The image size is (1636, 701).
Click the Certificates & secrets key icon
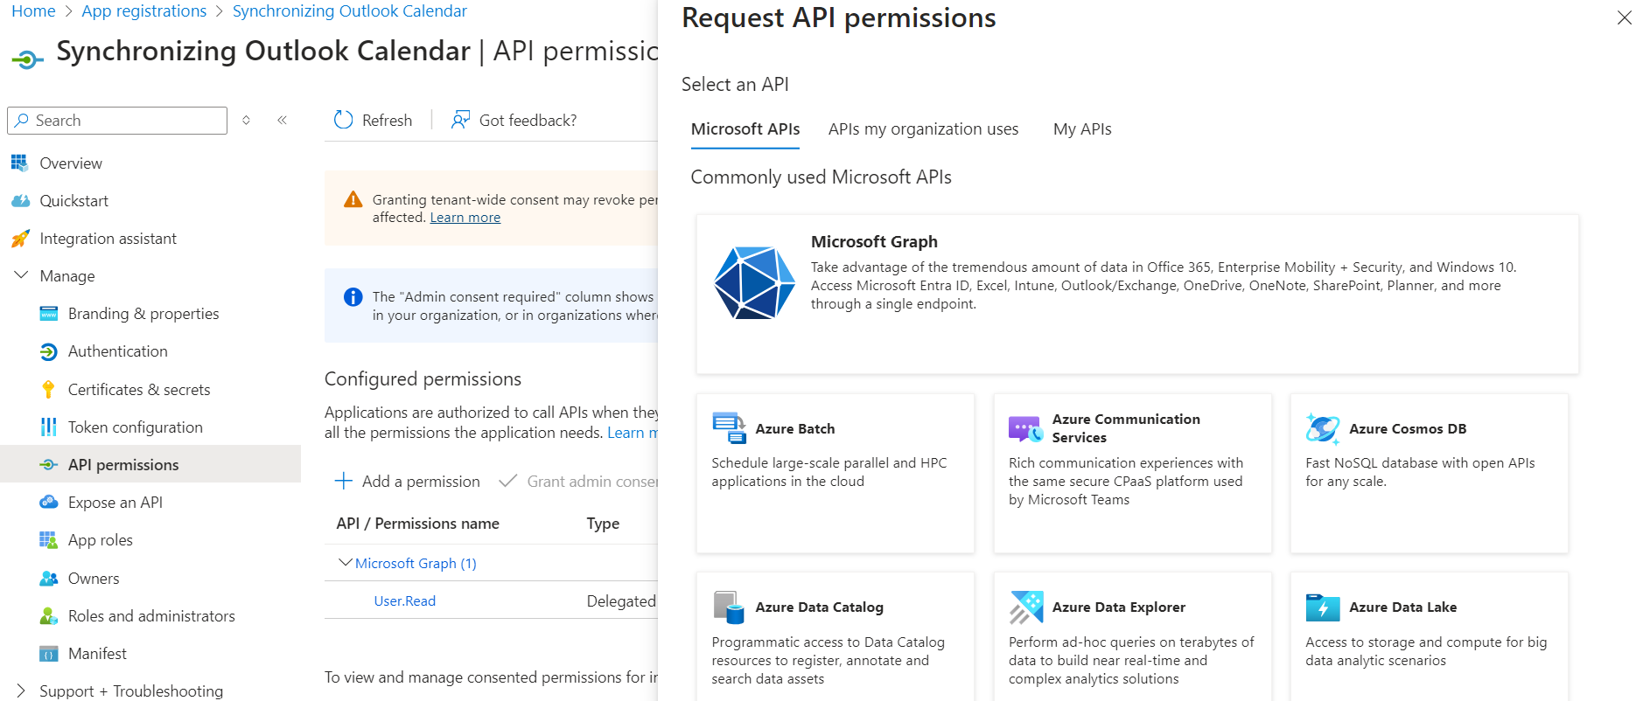point(48,390)
